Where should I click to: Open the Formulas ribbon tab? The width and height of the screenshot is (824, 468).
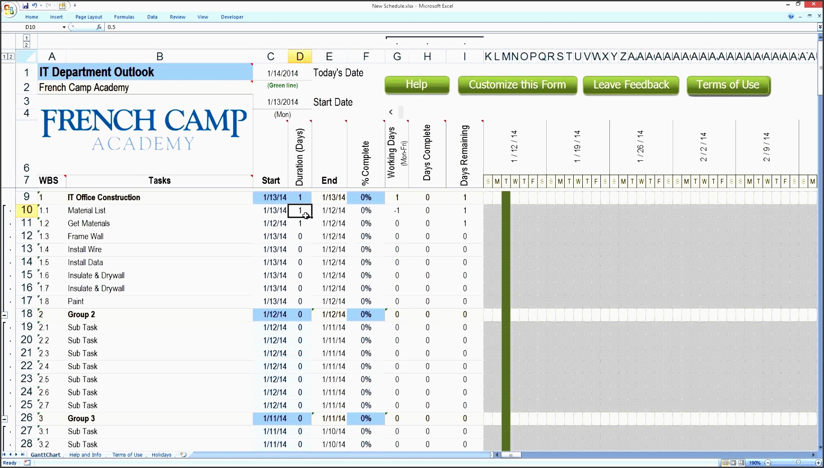pyautogui.click(x=124, y=17)
